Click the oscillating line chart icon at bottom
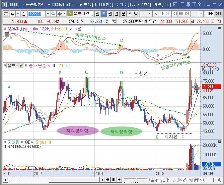The height and width of the screenshot is (185, 224). click(x=180, y=180)
